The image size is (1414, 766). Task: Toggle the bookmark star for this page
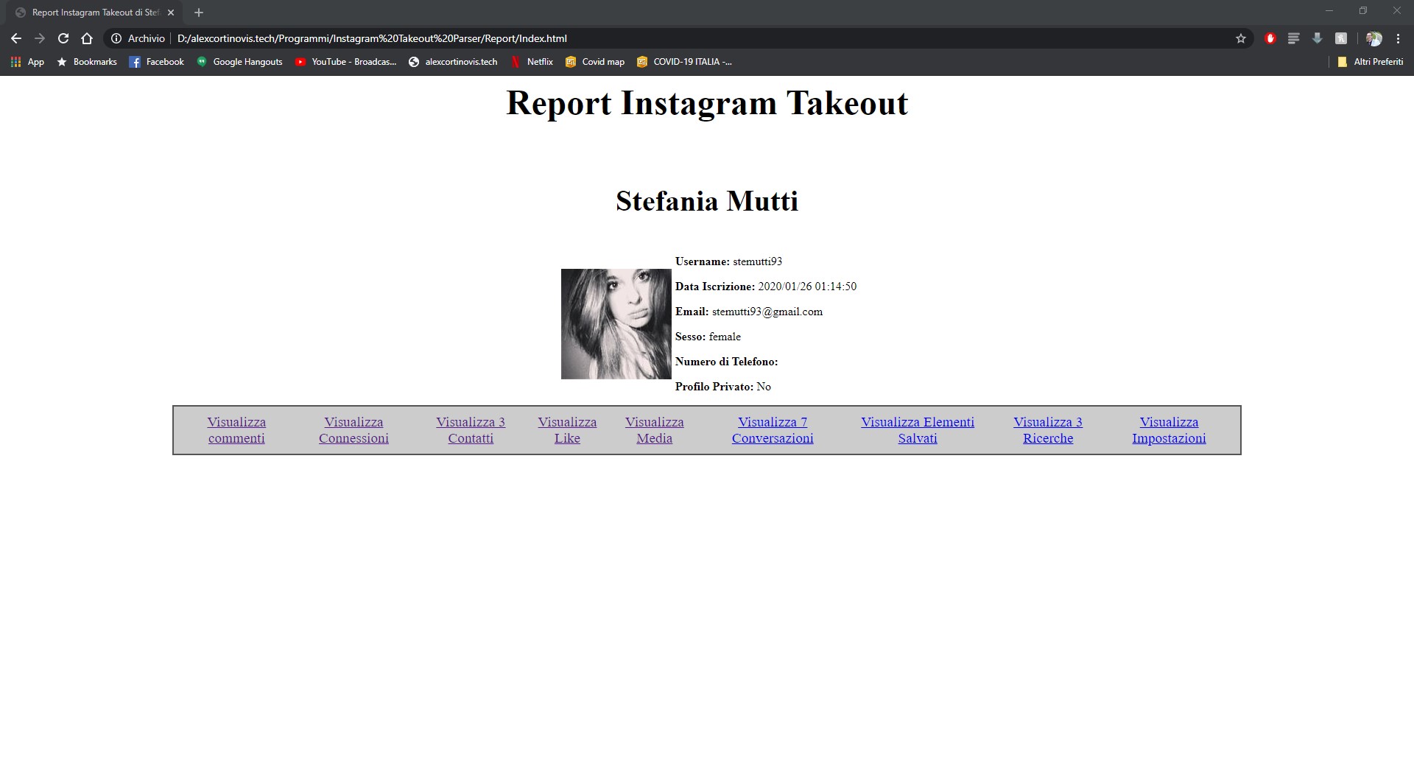click(x=1240, y=38)
